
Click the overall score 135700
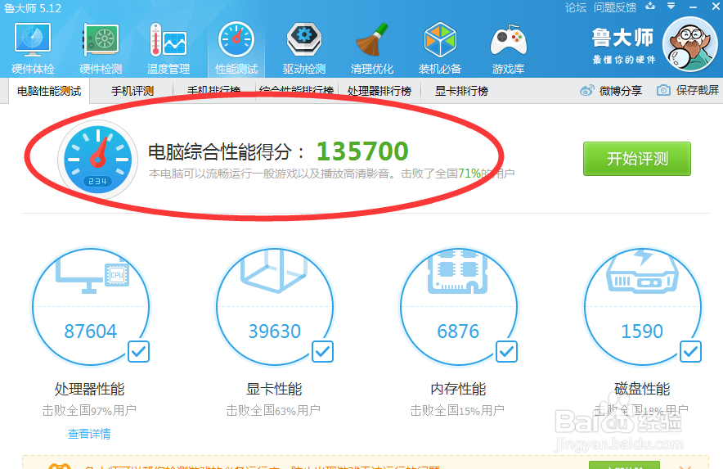(362, 151)
